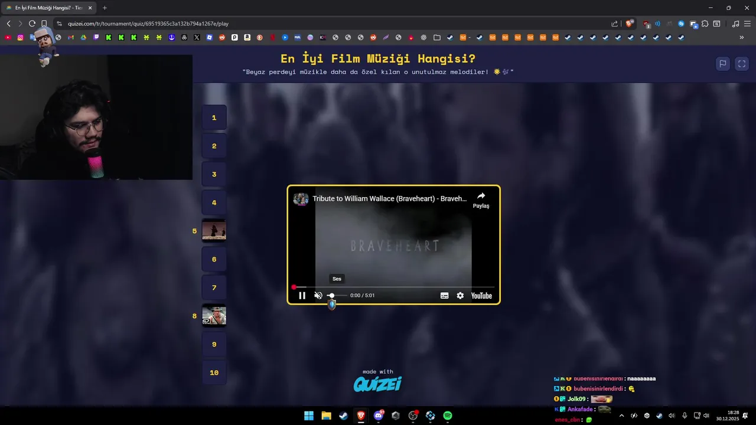
Task: Open browser main hamburger menu
Action: click(747, 24)
